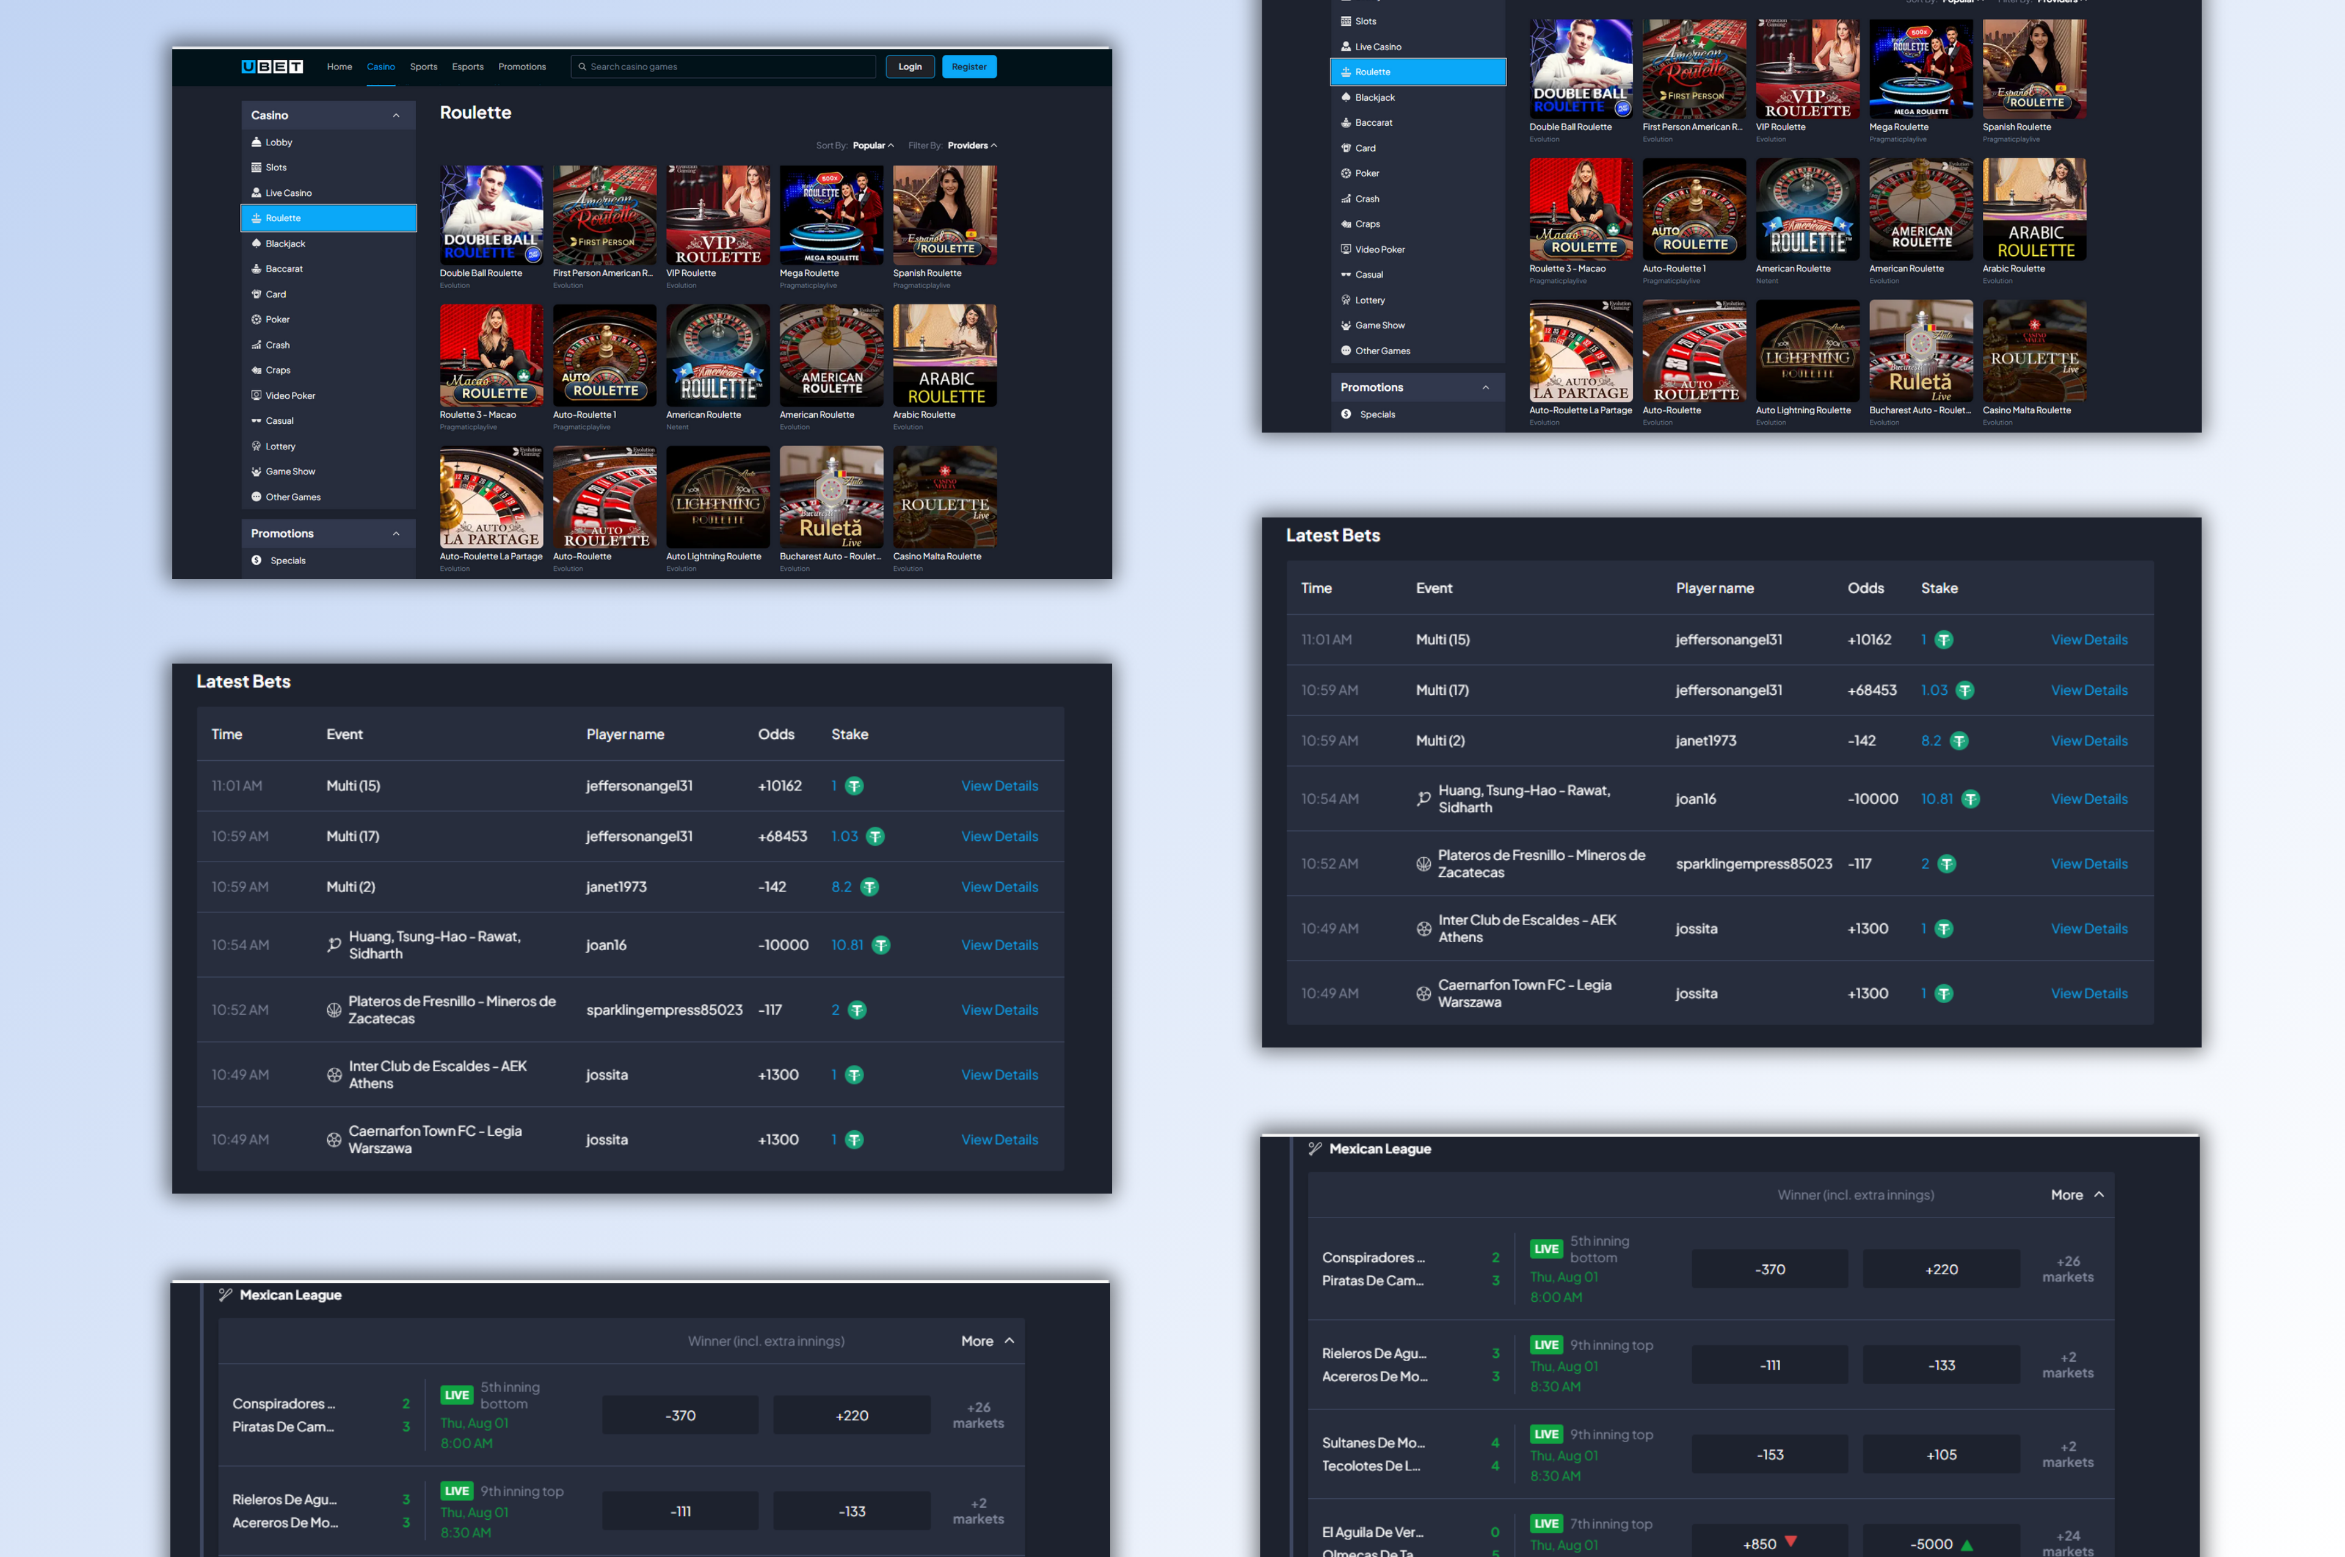The height and width of the screenshot is (1557, 2345).
Task: Click the LIVE badge on the El Aguila match
Action: (1546, 1523)
